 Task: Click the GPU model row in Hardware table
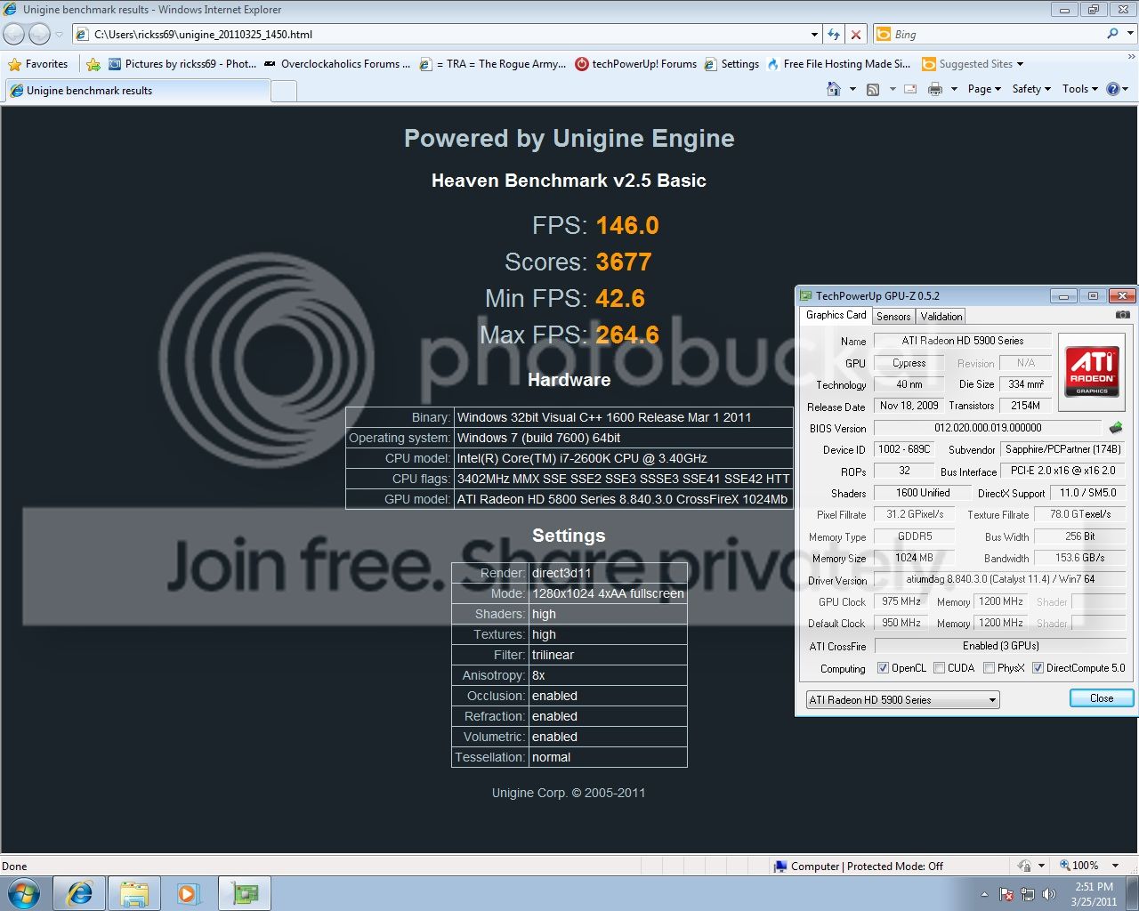(x=569, y=499)
